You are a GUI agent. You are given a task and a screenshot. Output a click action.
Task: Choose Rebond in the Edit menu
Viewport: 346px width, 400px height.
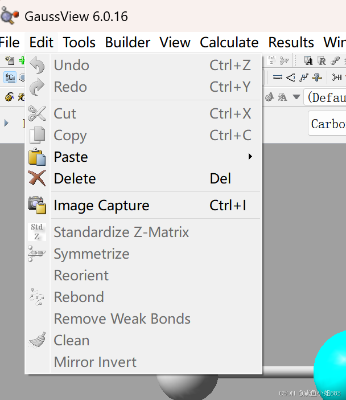[x=144, y=297]
